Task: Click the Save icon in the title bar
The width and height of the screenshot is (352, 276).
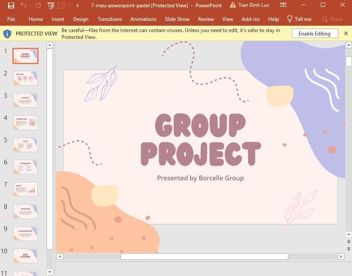Action: (x=11, y=6)
